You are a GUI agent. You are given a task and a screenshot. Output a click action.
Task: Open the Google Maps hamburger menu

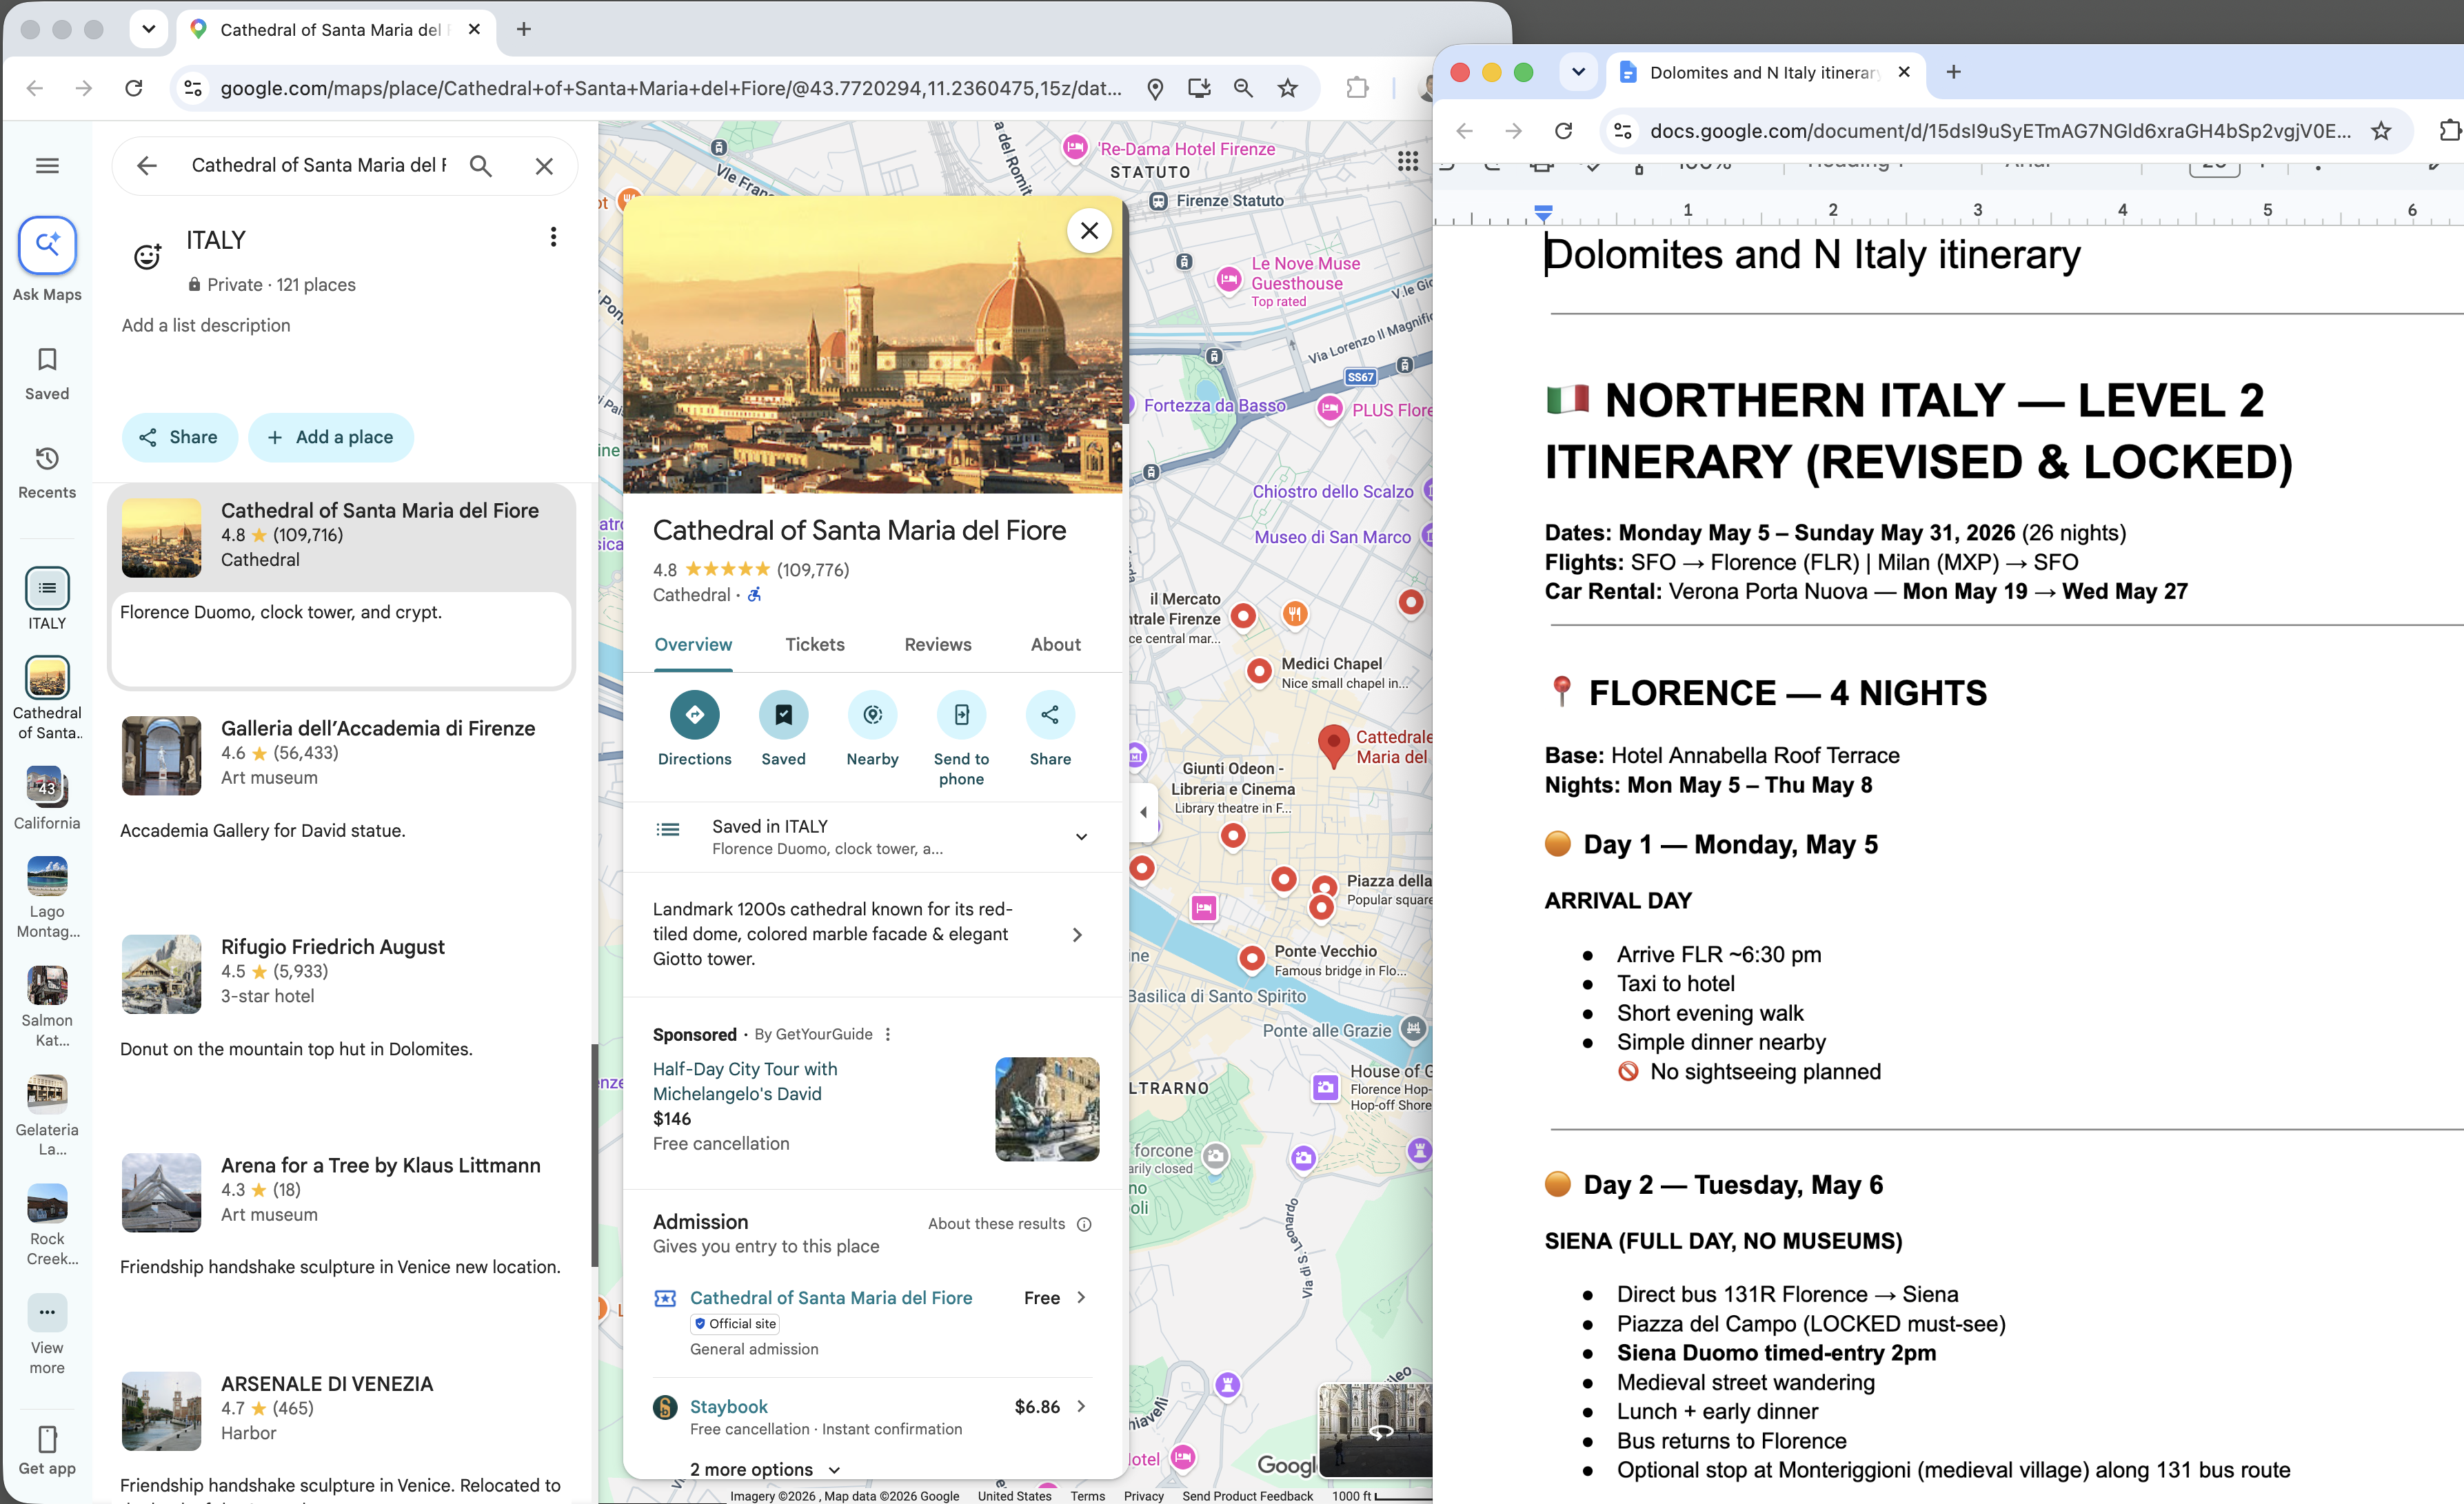pyautogui.click(x=47, y=165)
